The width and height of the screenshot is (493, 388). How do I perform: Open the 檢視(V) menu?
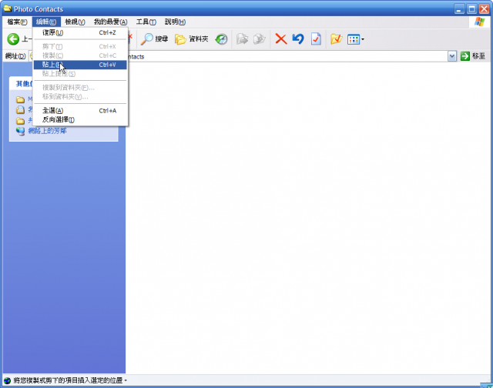click(75, 22)
